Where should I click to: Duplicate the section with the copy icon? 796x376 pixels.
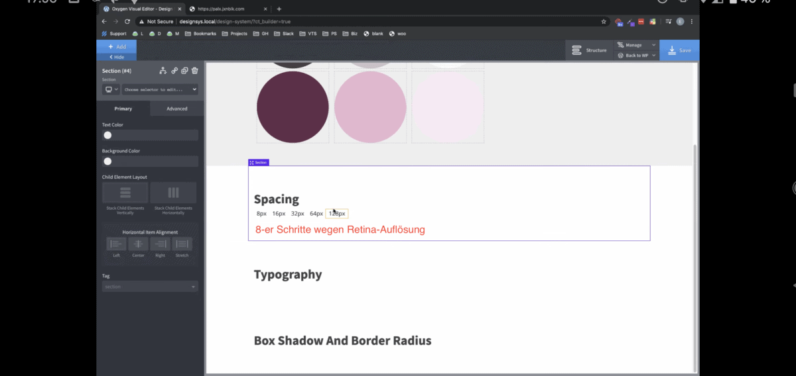[x=184, y=71]
